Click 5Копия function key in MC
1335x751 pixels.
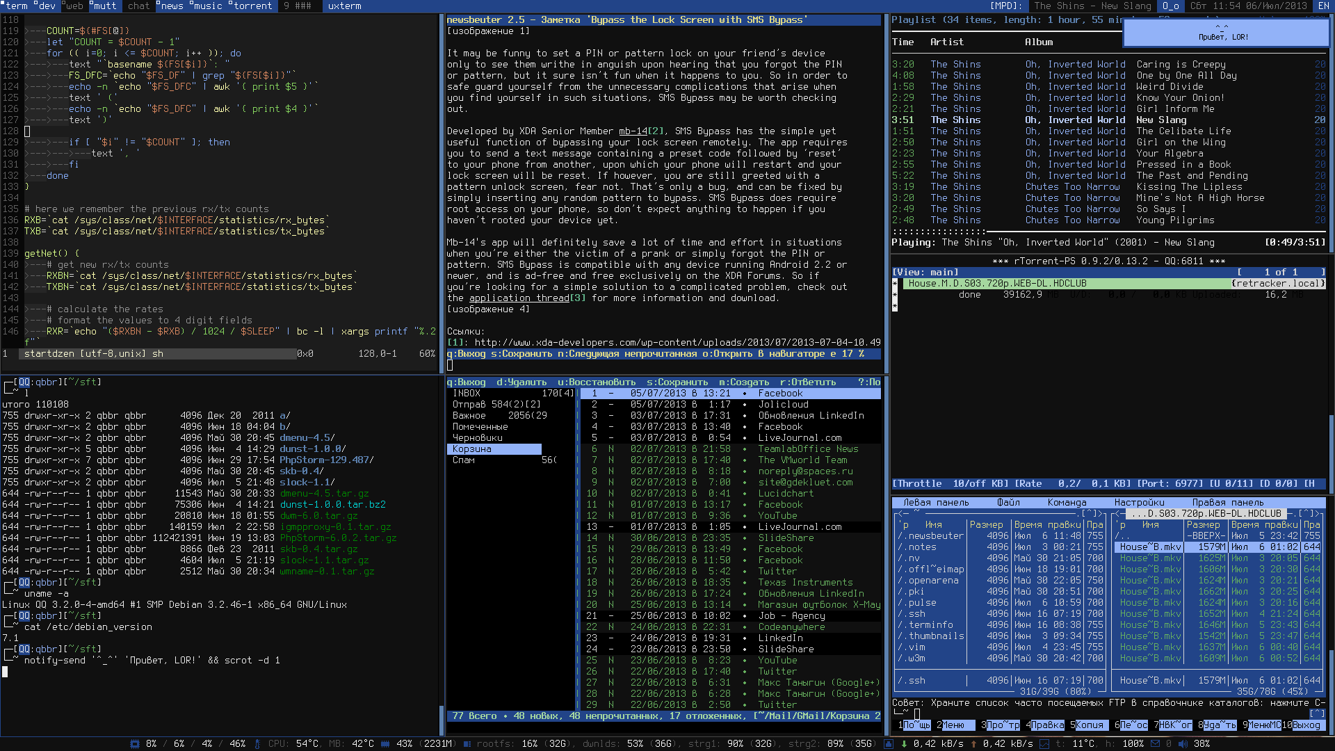[x=1089, y=725]
